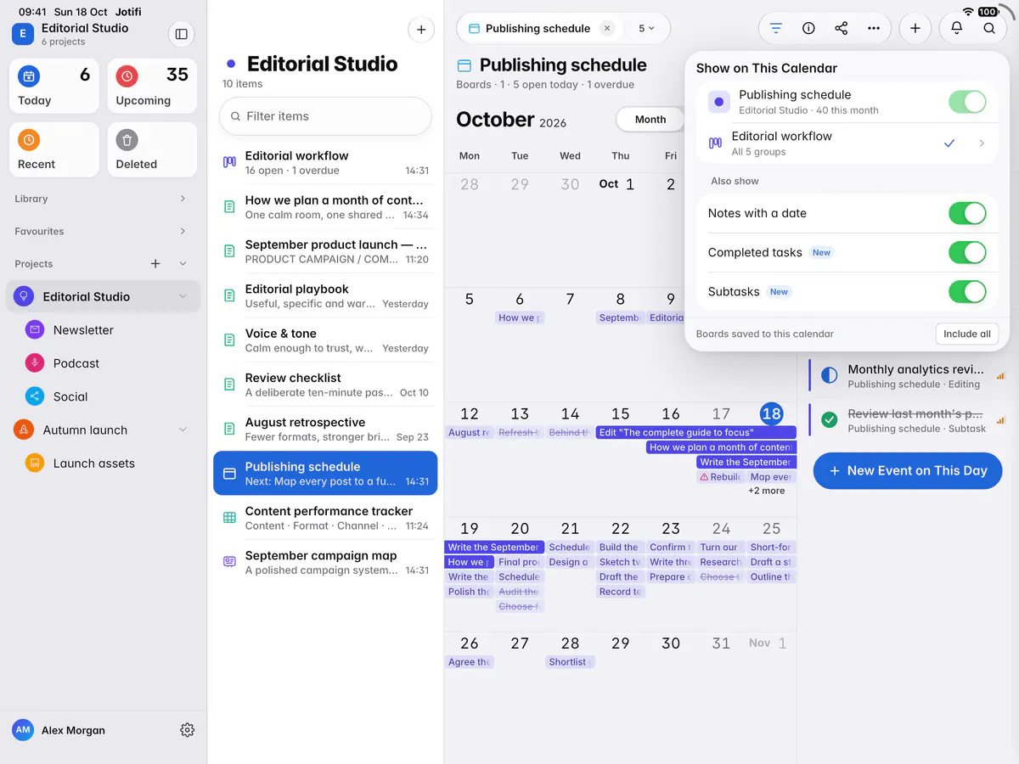Open settings gear next to Alex Morgan

(x=188, y=730)
